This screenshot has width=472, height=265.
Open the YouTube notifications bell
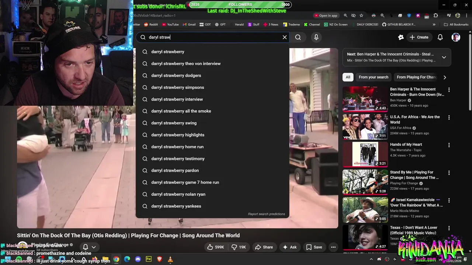pos(440,37)
